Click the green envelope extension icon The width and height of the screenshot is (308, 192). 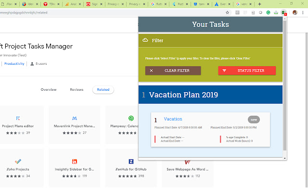point(276,12)
